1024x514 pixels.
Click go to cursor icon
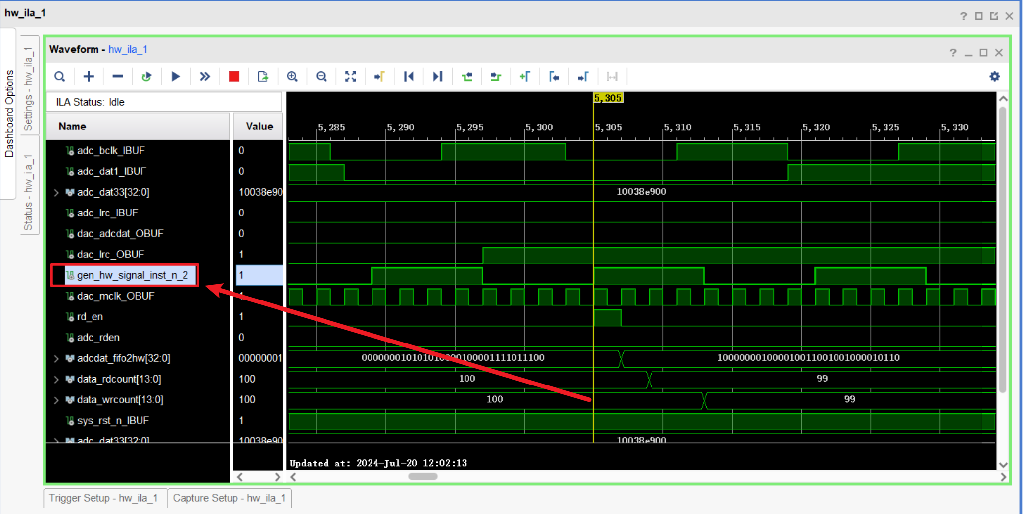[379, 77]
